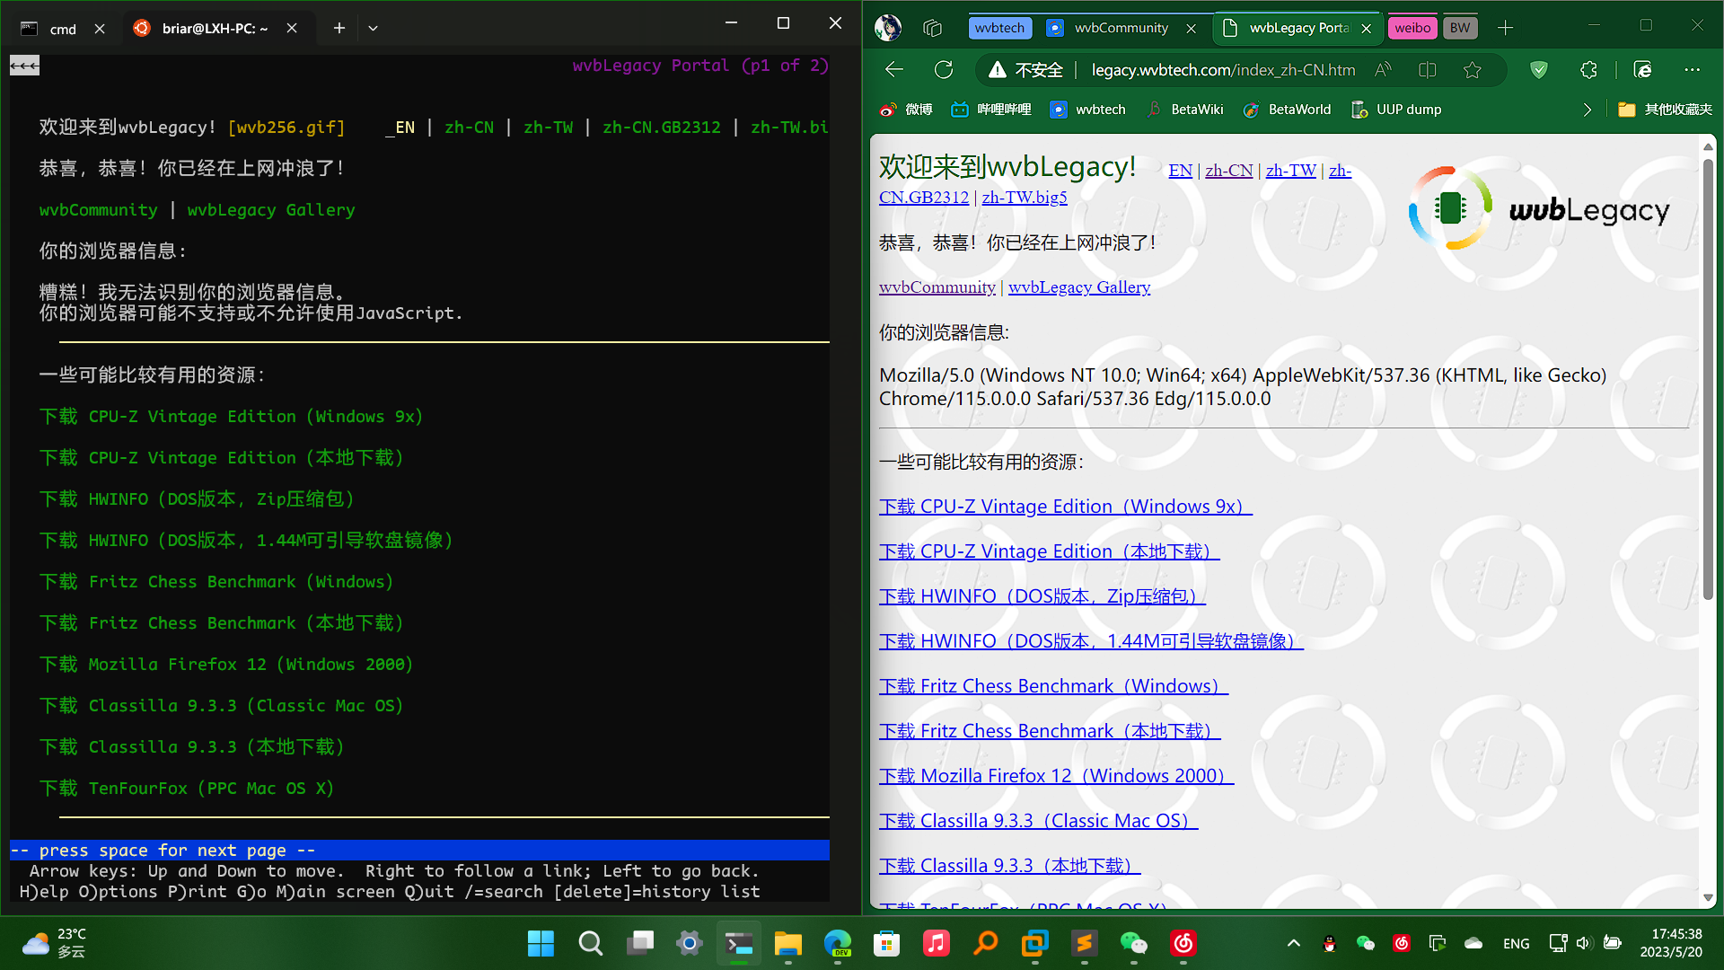Image resolution: width=1724 pixels, height=970 pixels.
Task: Open Edge workspaces icon
Action: pos(932,28)
